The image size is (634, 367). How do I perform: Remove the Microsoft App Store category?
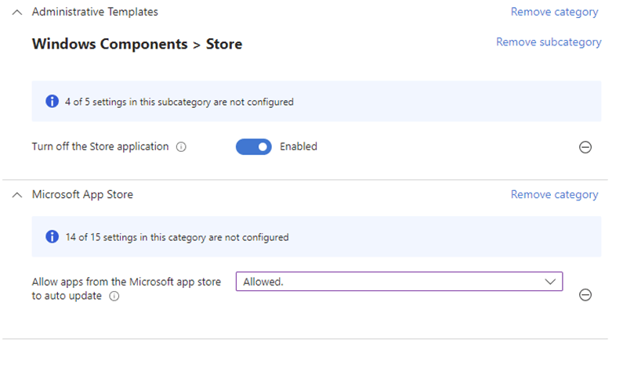pos(554,195)
